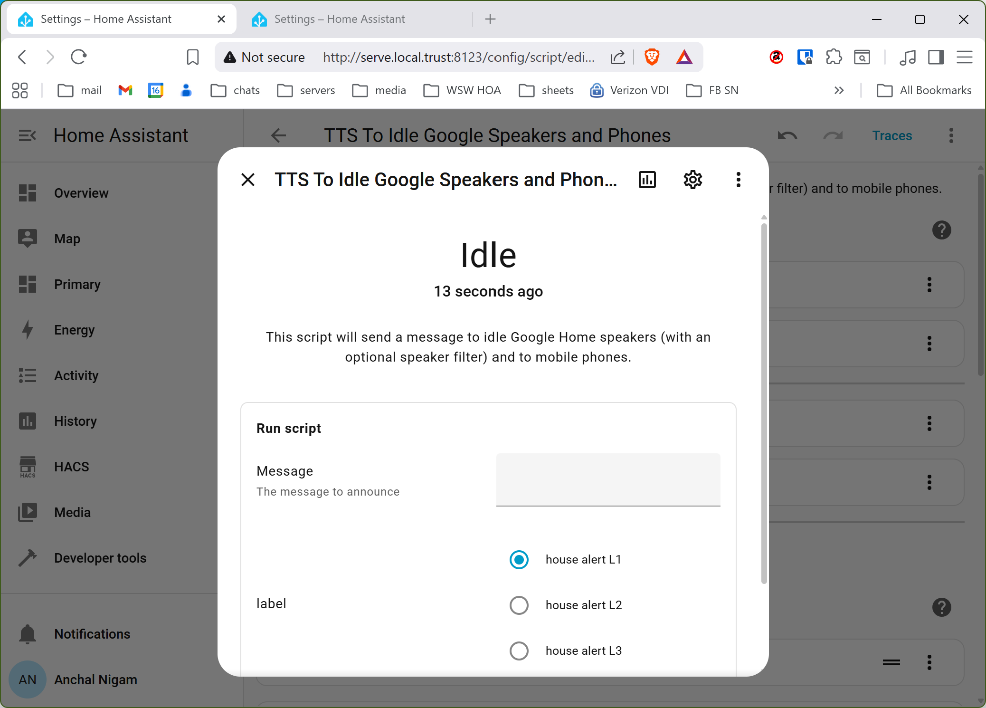
Task: Open entity settings gear icon
Action: click(692, 180)
